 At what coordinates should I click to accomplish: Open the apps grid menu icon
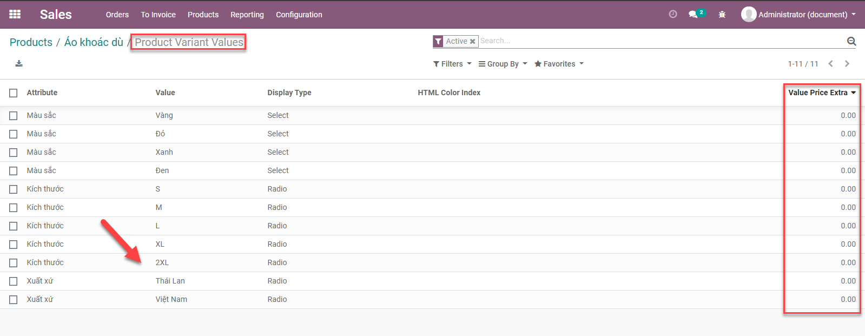(15, 15)
